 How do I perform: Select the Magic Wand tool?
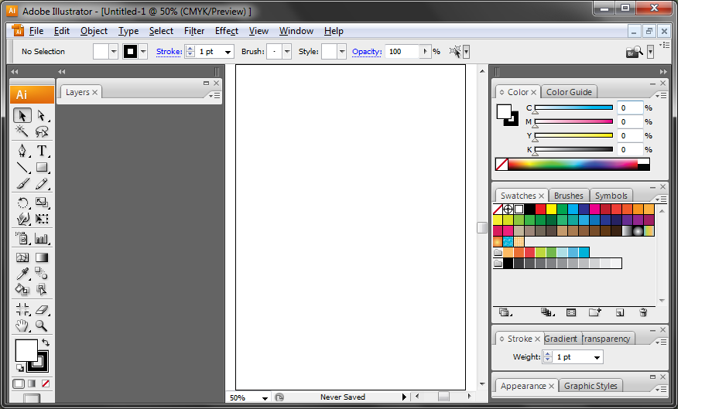tap(22, 131)
